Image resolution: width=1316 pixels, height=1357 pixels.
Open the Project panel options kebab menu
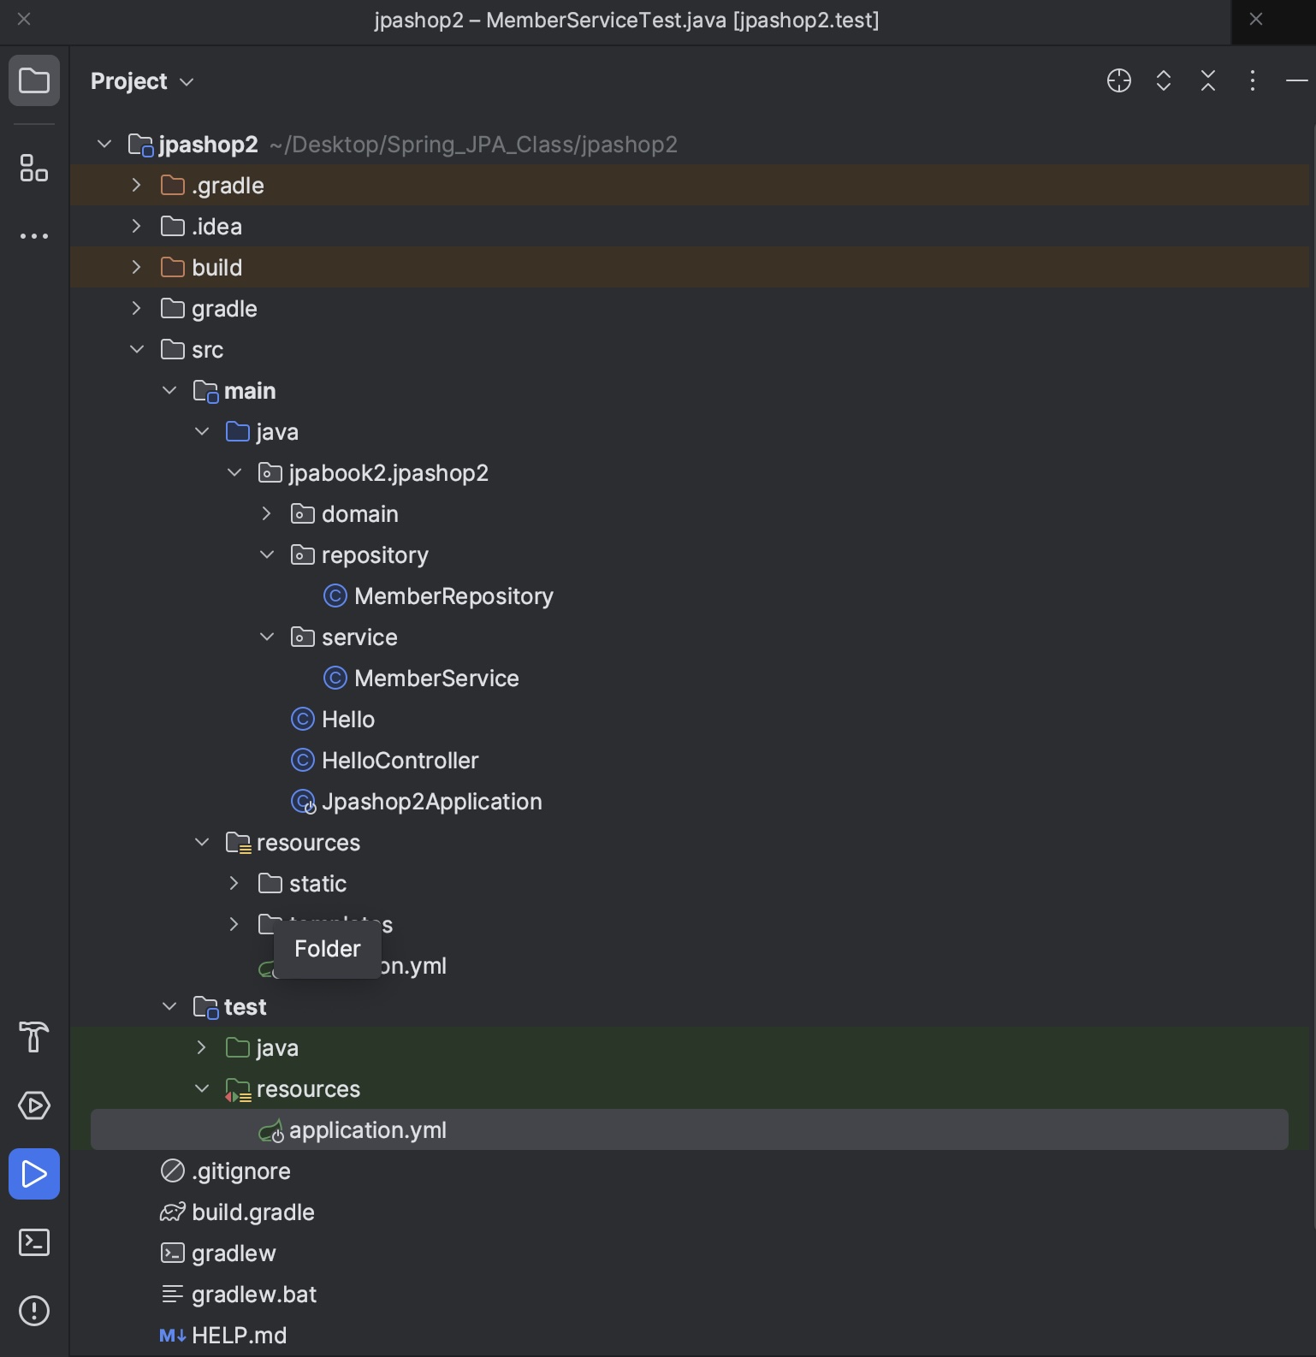point(1252,81)
